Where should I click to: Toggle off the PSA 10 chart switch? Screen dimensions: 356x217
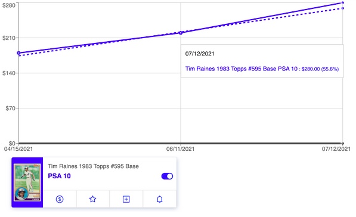point(167,176)
